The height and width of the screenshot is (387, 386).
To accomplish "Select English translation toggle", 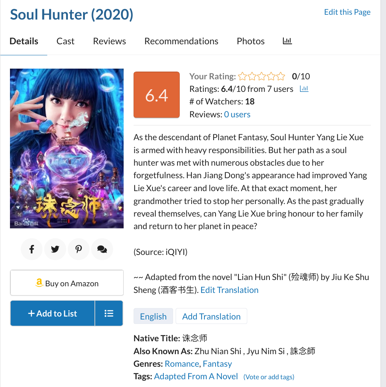I will 153,316.
